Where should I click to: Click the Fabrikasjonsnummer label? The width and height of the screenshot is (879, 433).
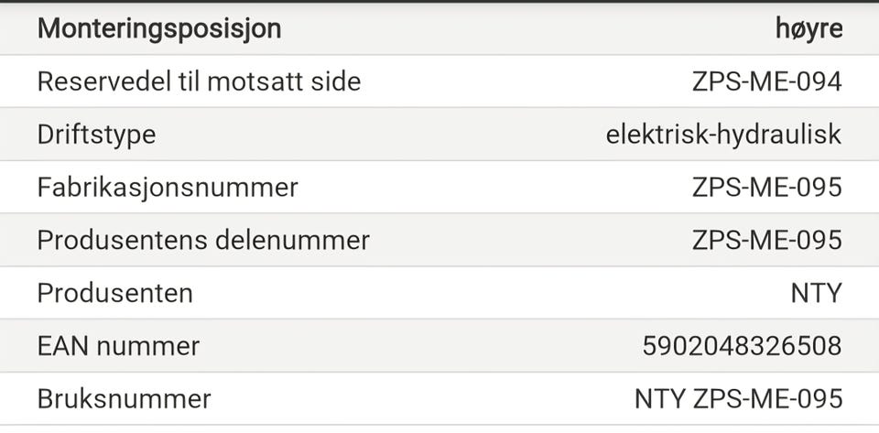pos(168,188)
